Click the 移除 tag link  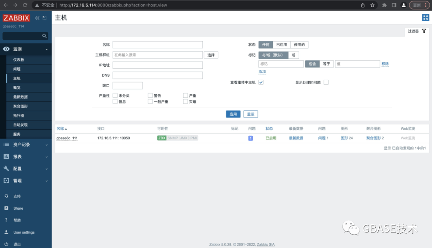[385, 64]
